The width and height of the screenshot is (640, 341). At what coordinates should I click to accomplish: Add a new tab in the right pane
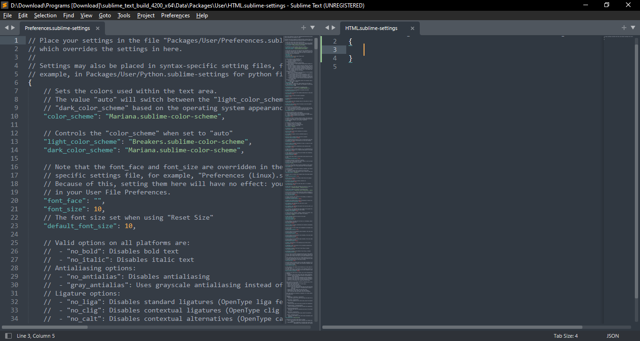(624, 28)
